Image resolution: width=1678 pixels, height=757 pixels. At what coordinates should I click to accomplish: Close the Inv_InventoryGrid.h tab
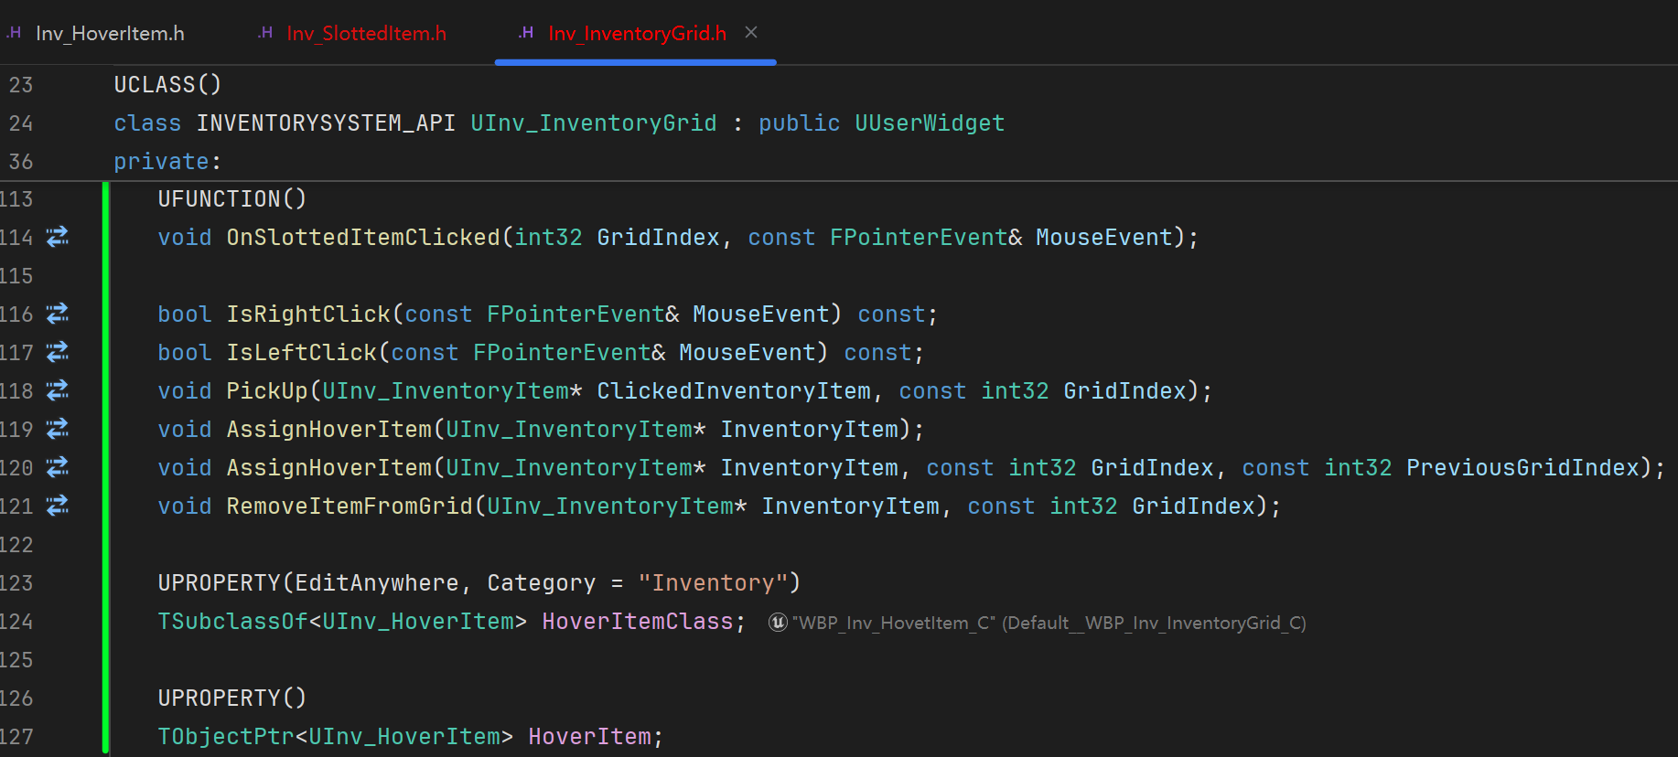751,33
